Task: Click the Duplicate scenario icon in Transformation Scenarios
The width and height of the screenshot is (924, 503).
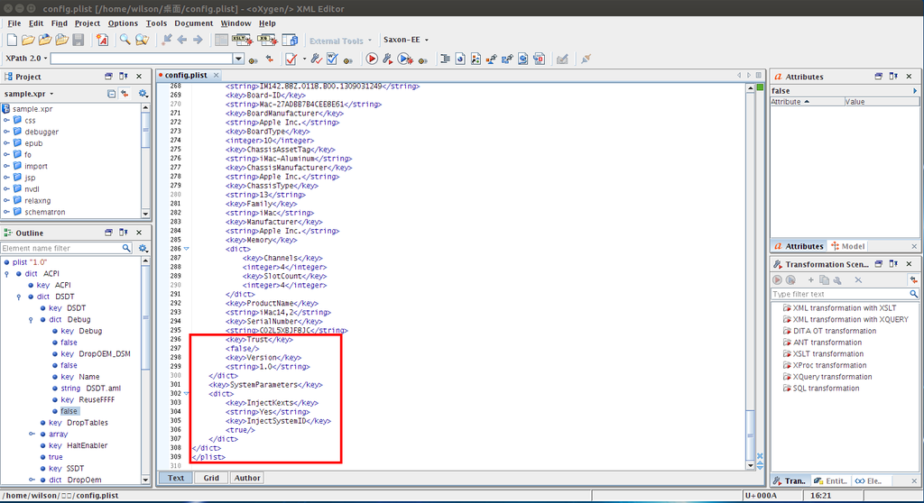Action: point(825,280)
